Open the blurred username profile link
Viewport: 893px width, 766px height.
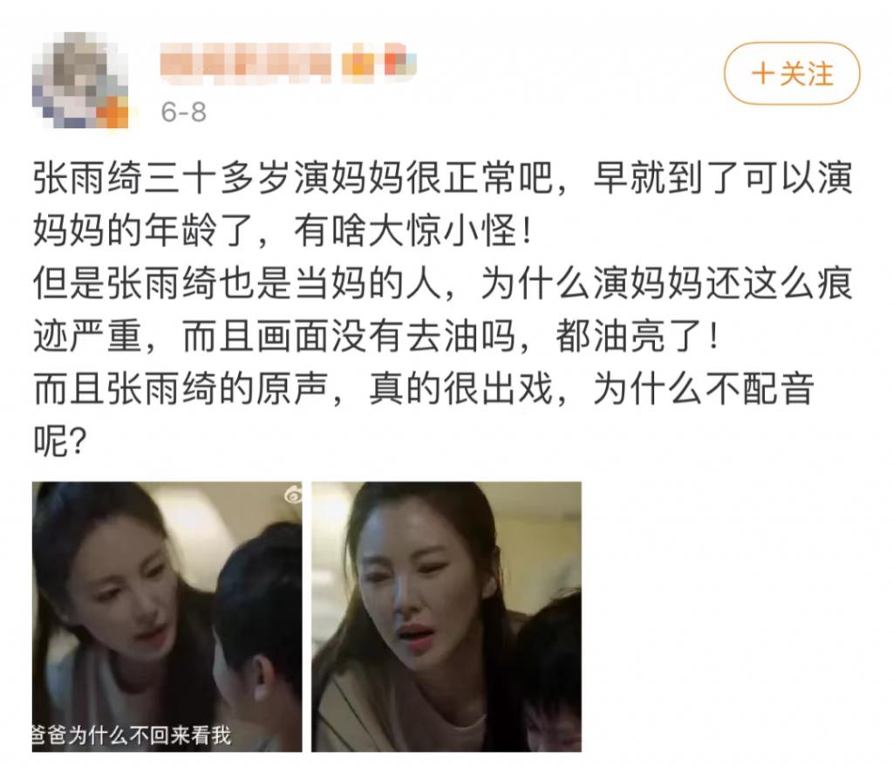245,65
